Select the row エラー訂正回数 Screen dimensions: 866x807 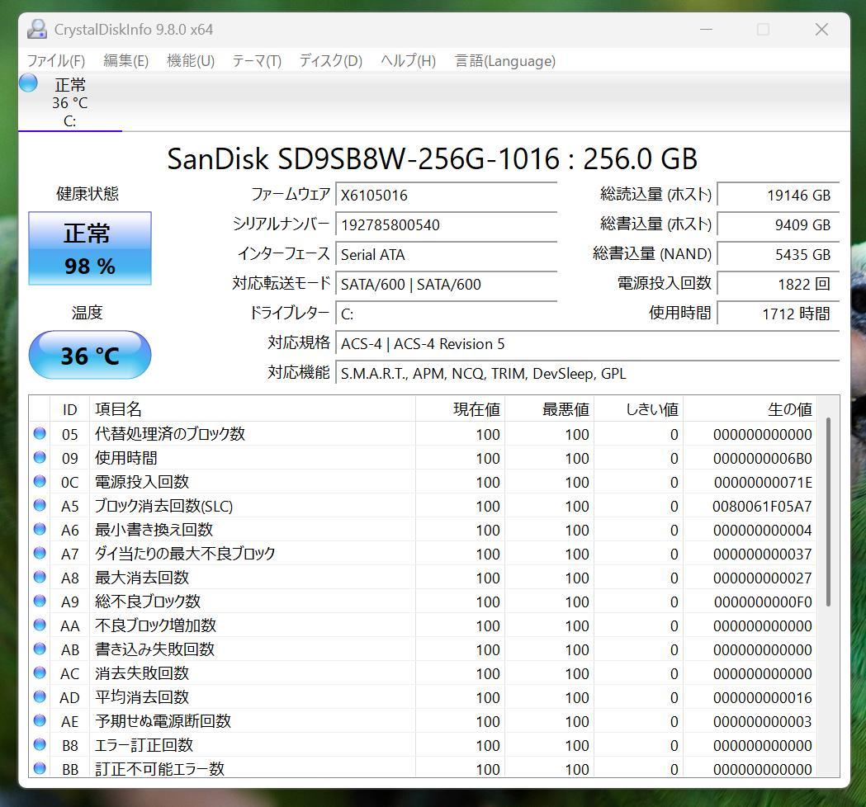tap(423, 744)
